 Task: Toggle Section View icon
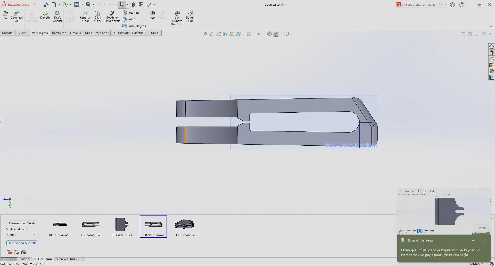point(225,34)
